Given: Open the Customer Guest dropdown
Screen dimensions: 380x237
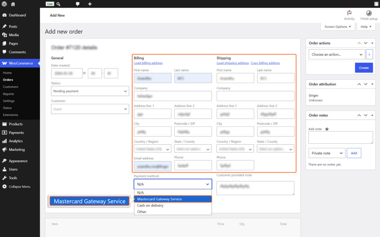Looking at the screenshot, I should [x=90, y=109].
